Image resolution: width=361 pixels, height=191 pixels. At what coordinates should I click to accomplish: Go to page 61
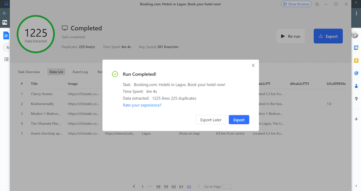tap(181, 187)
